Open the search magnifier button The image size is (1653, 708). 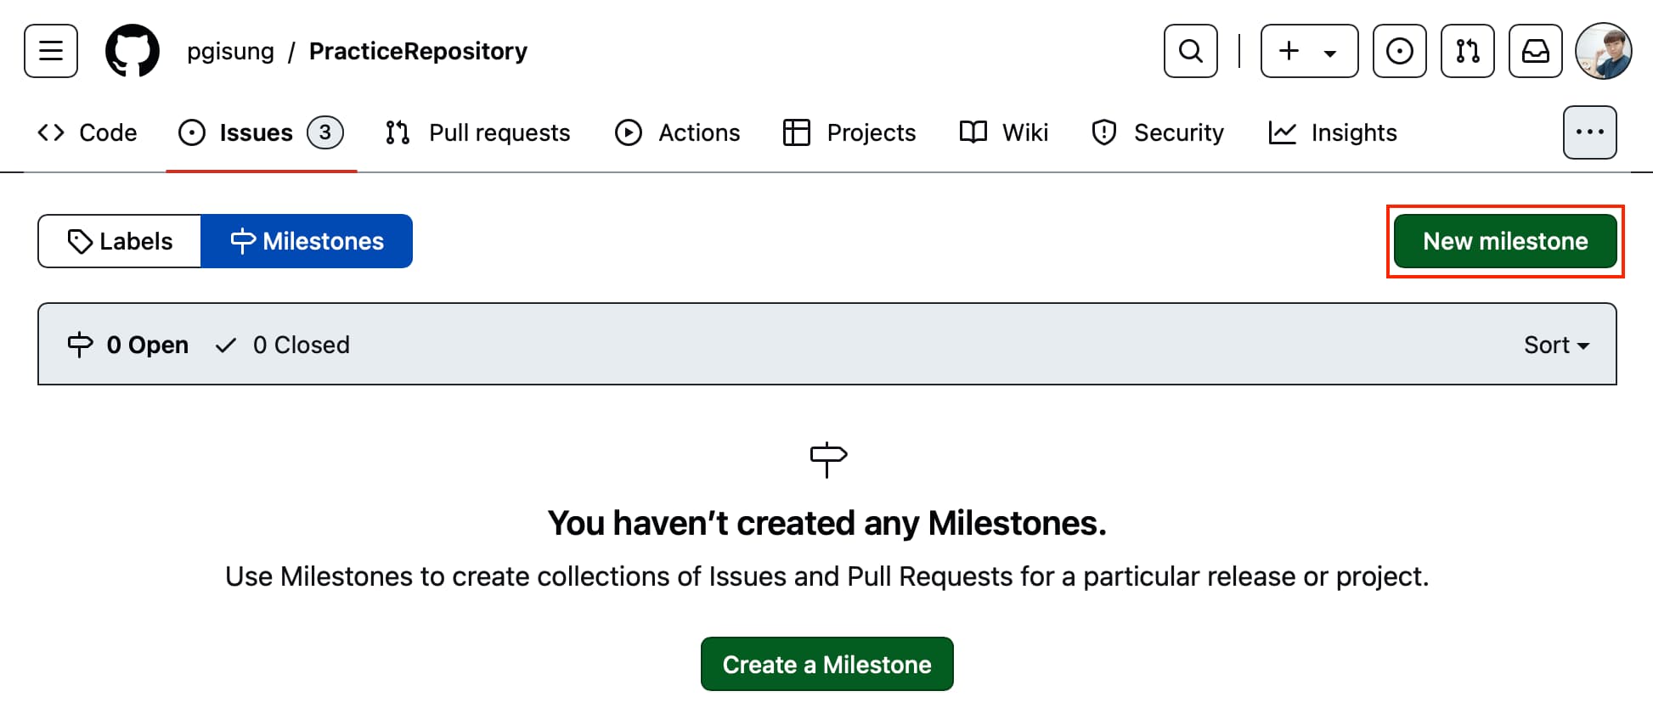click(1191, 51)
